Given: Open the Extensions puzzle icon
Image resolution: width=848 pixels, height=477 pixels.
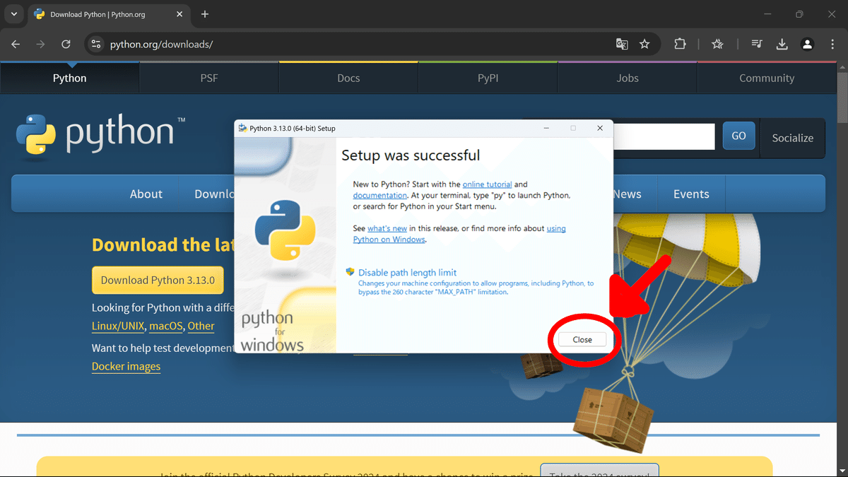Looking at the screenshot, I should click(x=680, y=44).
